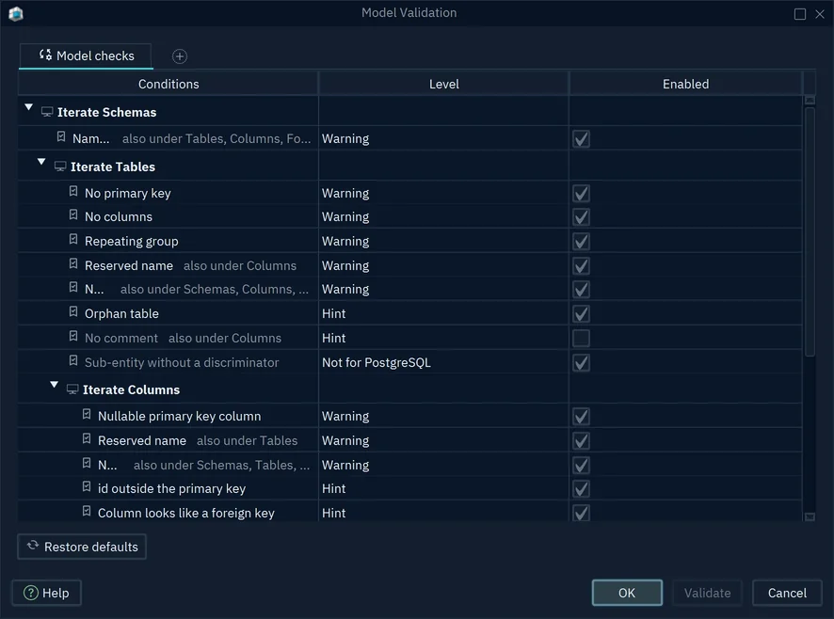The width and height of the screenshot is (834, 619).
Task: Change Level of id outside the primary key
Action: pos(443,489)
